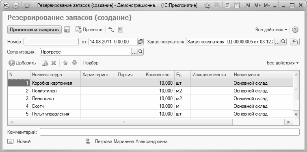Click into the Комментарий input field

(x=170, y=132)
